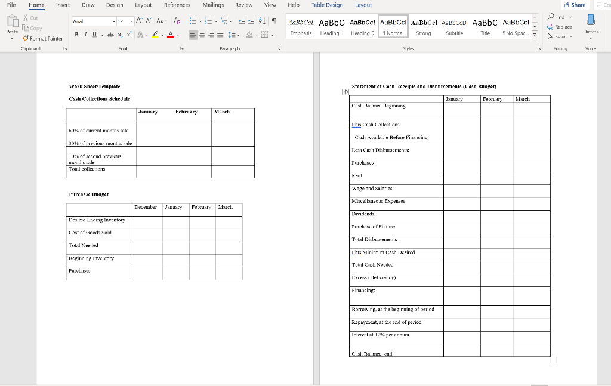Toggle Show/Hide paragraph marks
The image size is (611, 386).
(x=274, y=21)
